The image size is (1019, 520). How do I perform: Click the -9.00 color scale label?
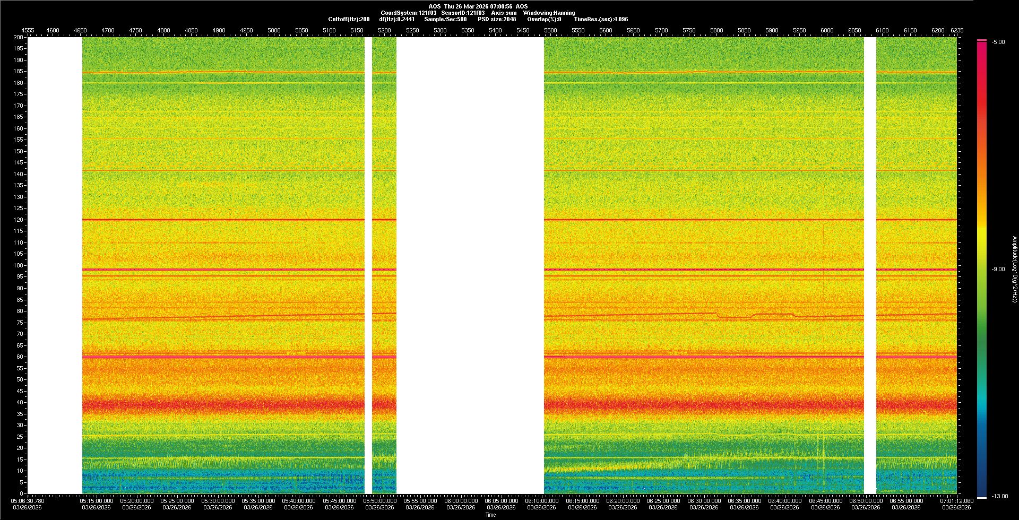coord(998,269)
